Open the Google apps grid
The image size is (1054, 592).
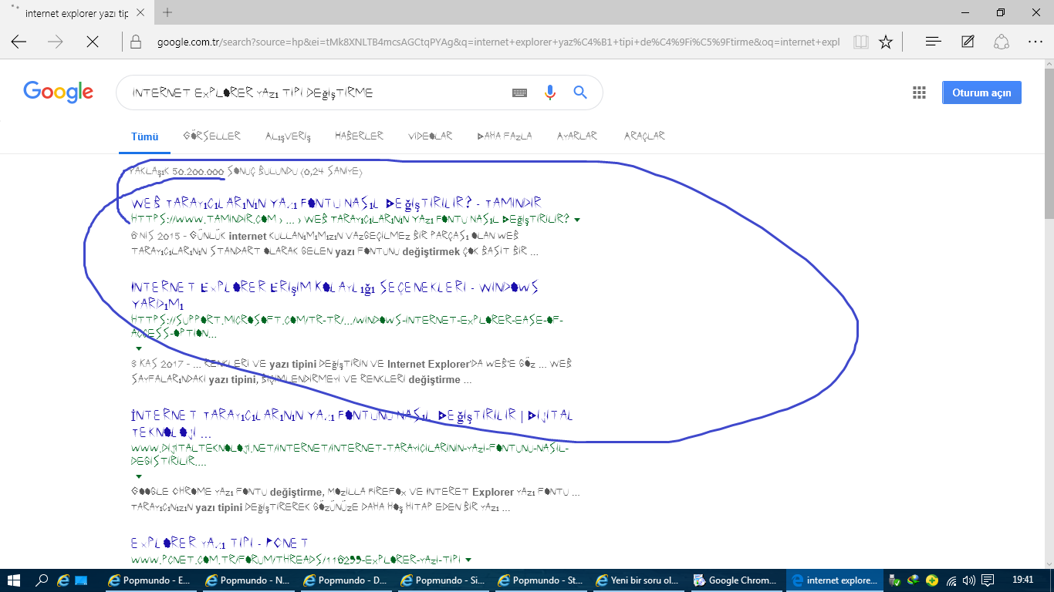click(x=919, y=92)
